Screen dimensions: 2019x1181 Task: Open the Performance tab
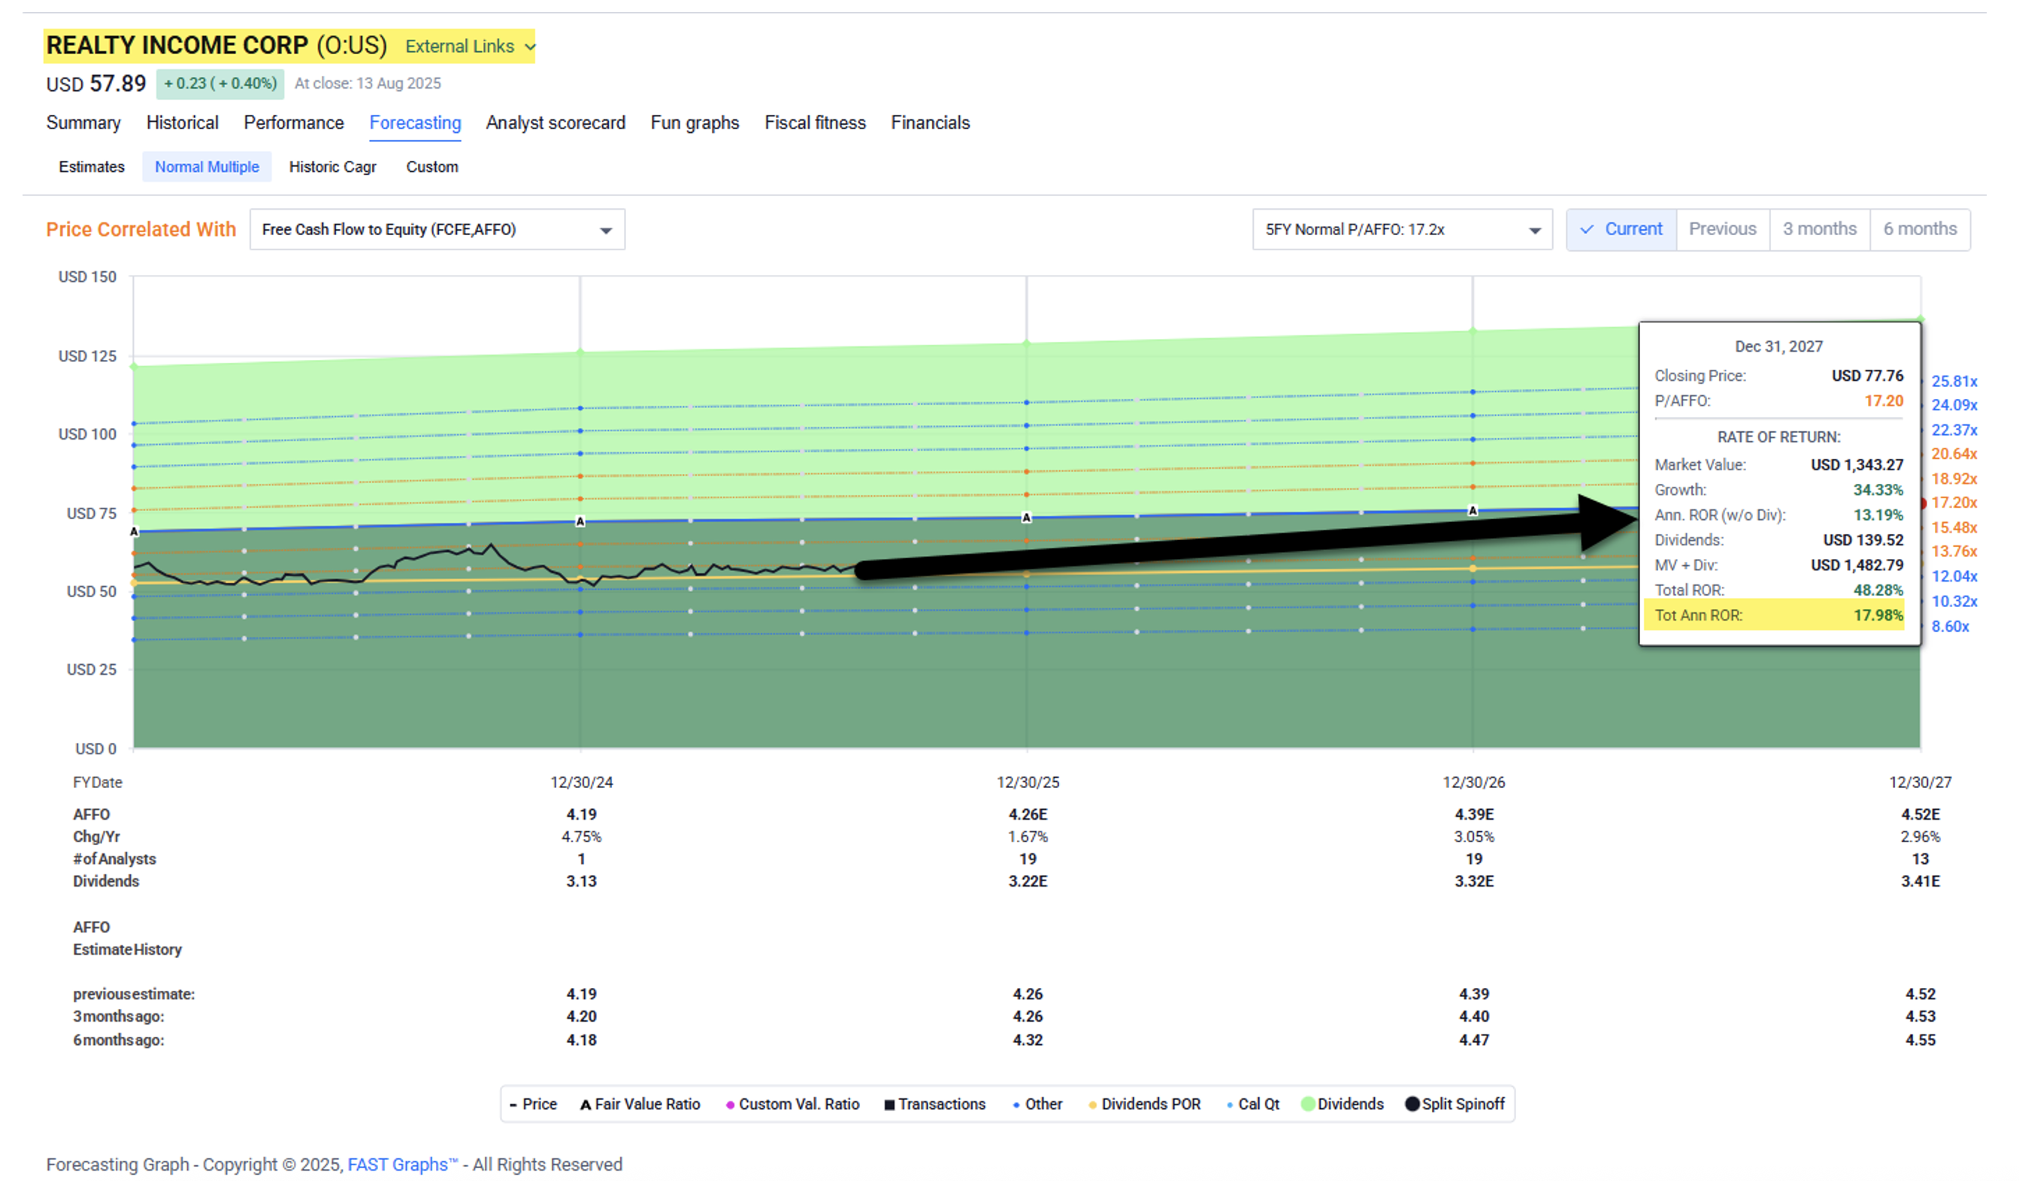[293, 122]
